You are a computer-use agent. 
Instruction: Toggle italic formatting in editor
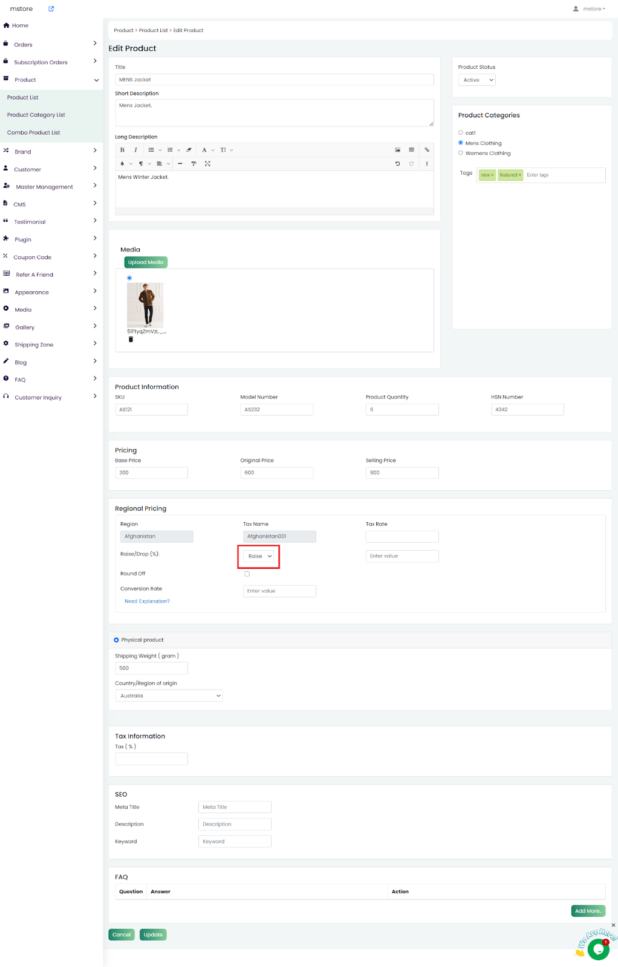(135, 150)
